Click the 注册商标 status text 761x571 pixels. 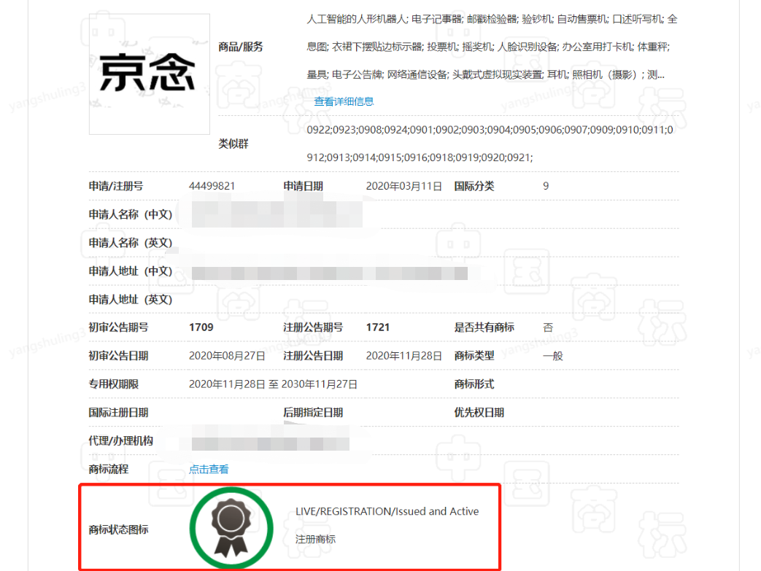coord(315,540)
